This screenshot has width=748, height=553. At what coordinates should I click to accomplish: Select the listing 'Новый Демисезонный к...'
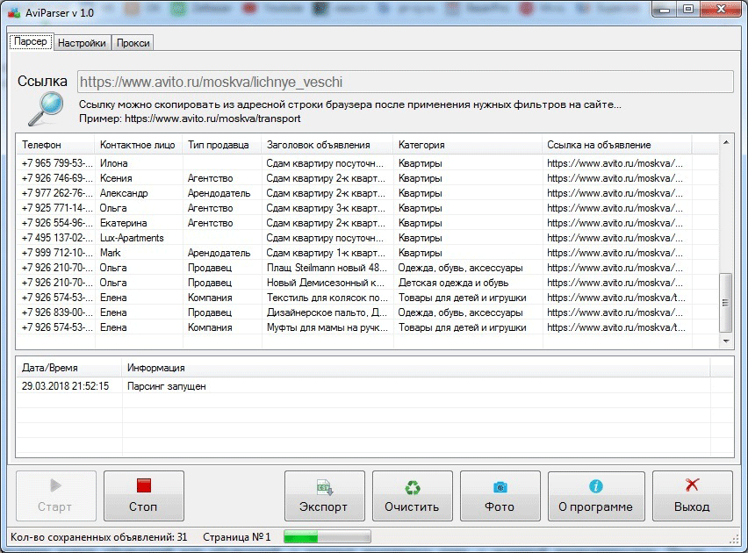[x=326, y=283]
